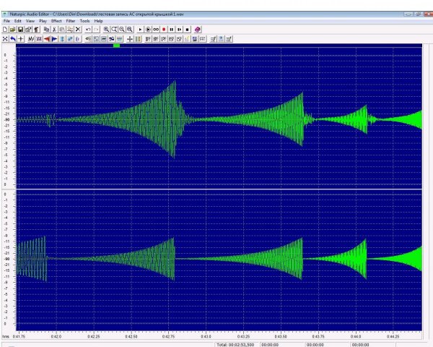Open the Play menu
Image resolution: width=433 pixels, height=347 pixels.
pos(43,21)
